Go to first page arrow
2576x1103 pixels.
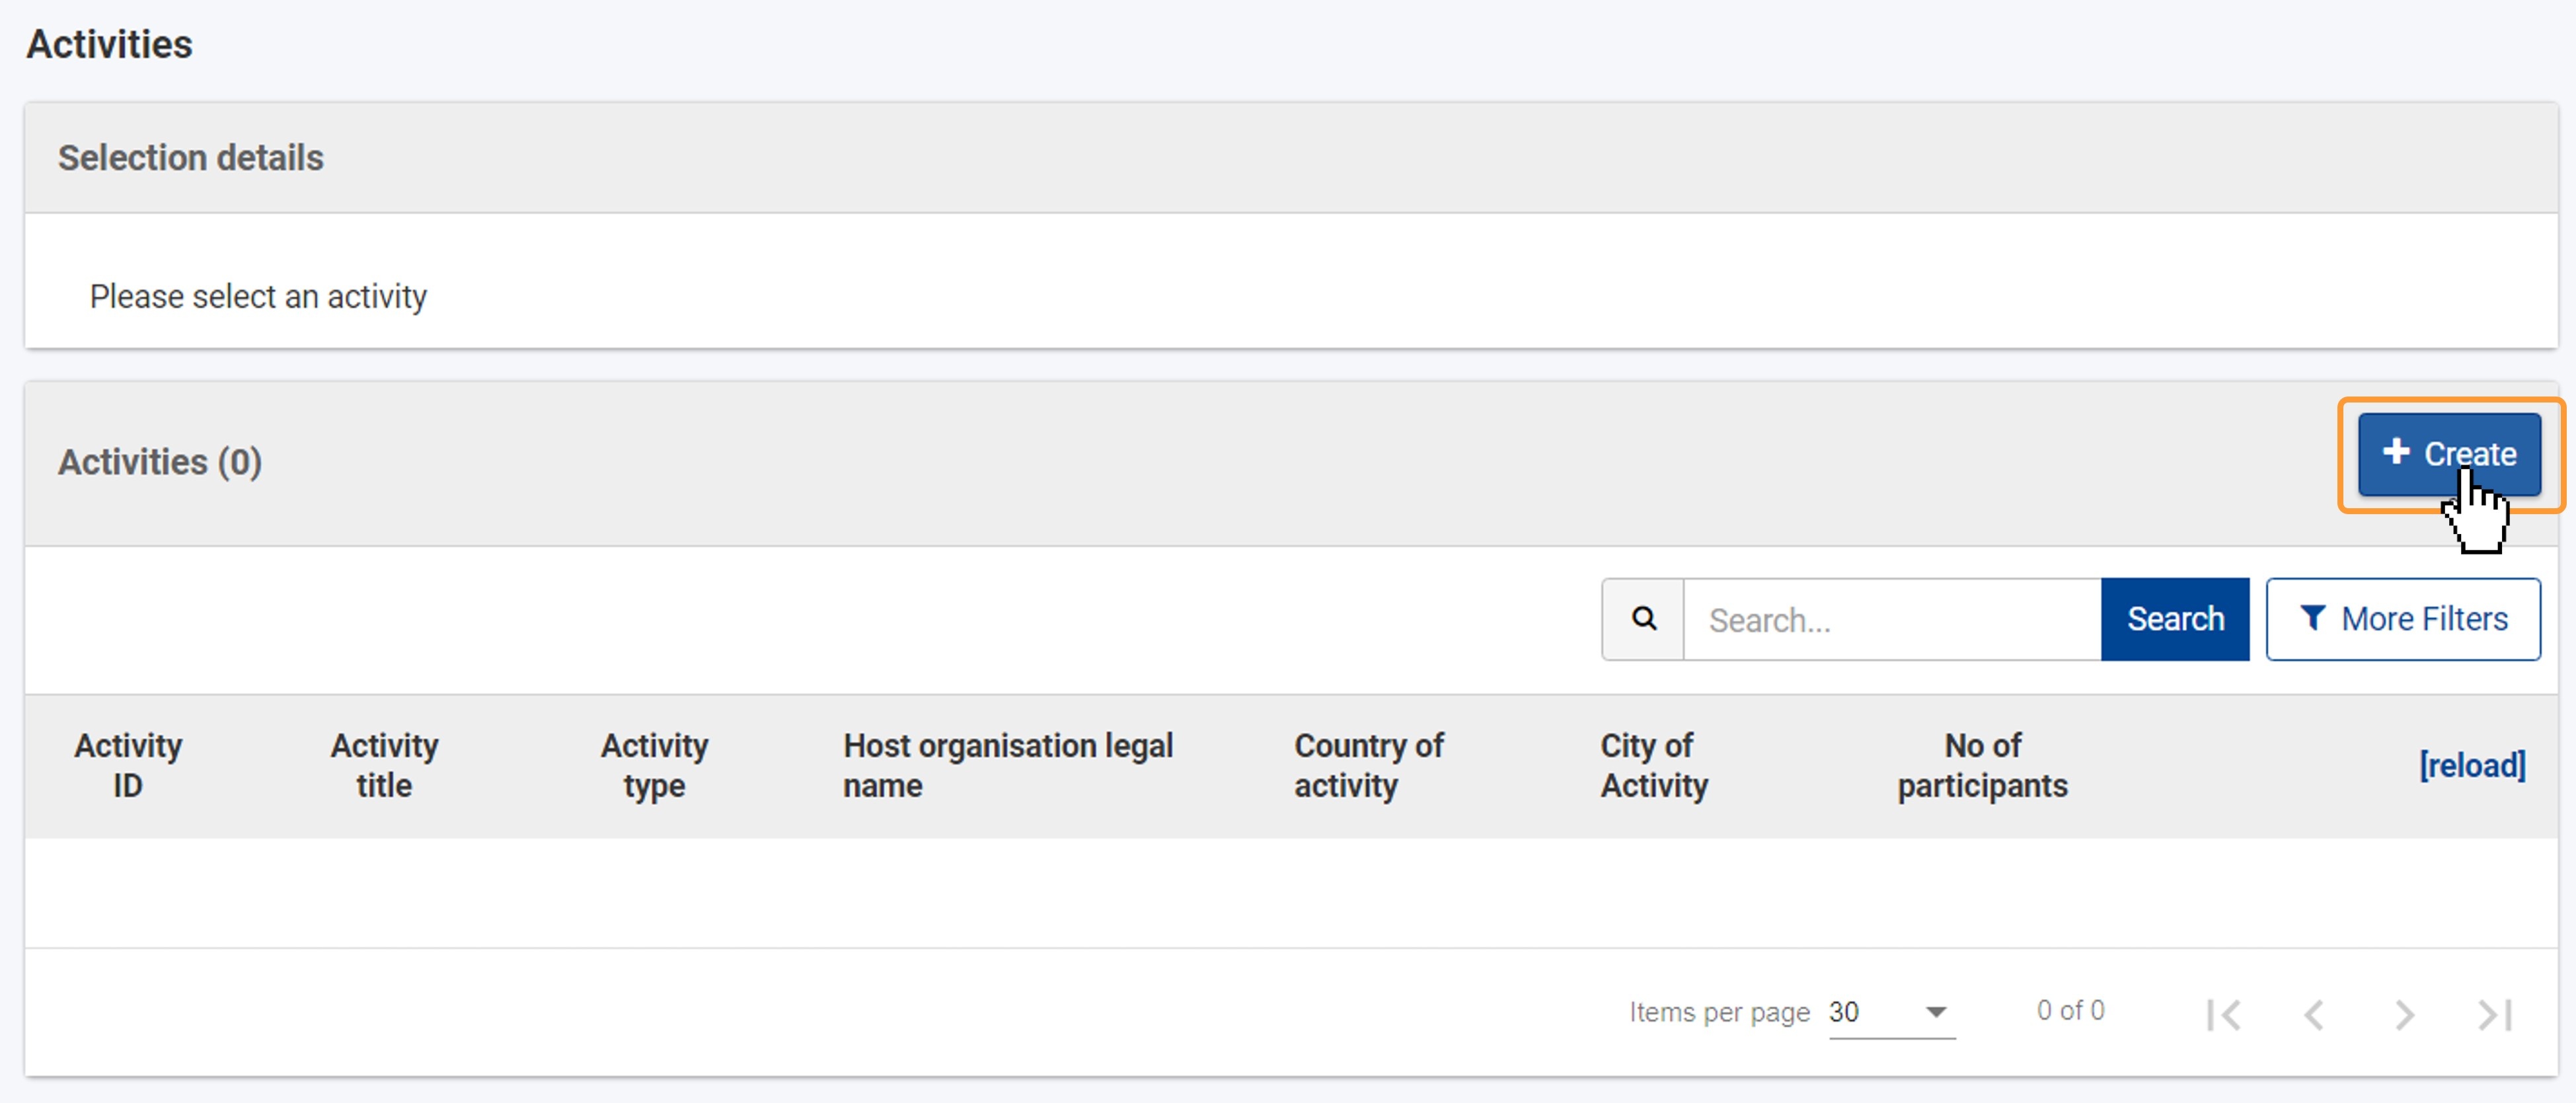2224,1015
